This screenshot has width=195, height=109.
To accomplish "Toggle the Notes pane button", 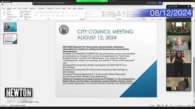I will coord(152,105).
